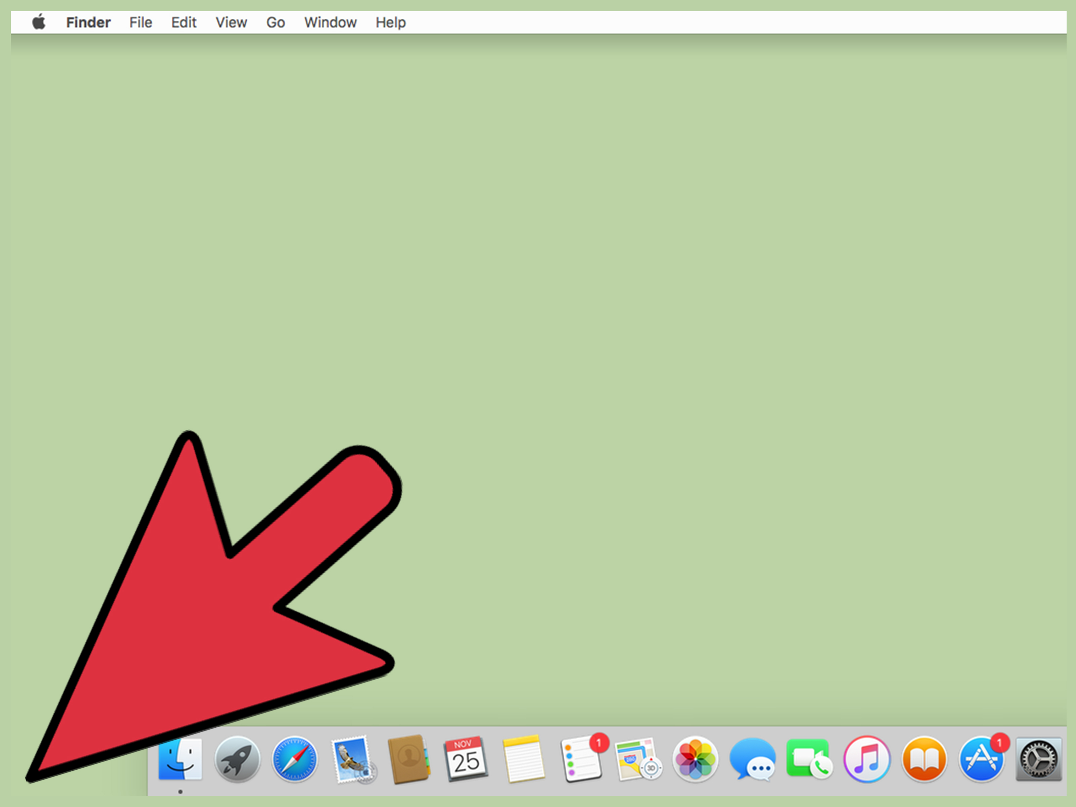
Task: Open Notes yellow notepad in Dock
Action: [524, 759]
